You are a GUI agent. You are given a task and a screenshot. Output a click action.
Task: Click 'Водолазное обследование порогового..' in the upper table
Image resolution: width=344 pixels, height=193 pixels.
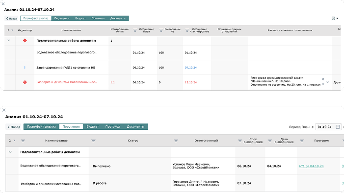[66, 52]
